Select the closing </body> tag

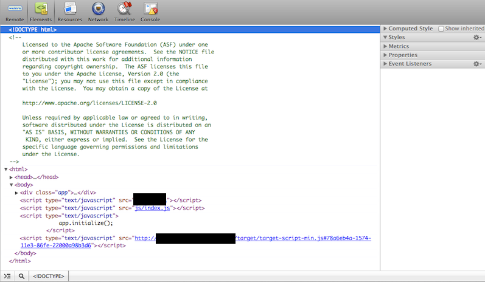[26, 253]
